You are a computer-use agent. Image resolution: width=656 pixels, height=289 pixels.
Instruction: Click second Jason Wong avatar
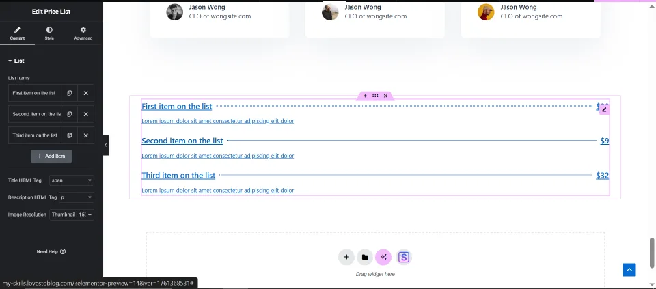pos(330,12)
